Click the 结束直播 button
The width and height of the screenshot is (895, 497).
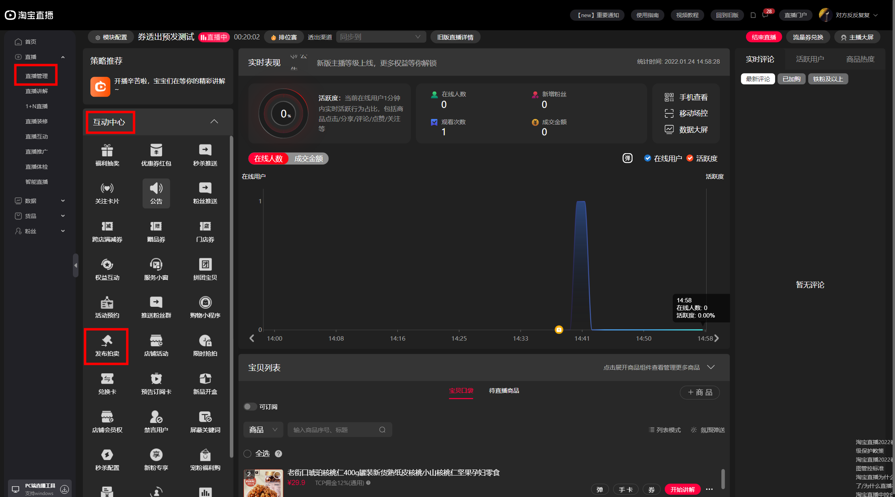tap(764, 37)
